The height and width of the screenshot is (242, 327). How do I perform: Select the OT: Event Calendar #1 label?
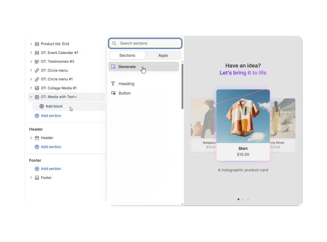[59, 53]
